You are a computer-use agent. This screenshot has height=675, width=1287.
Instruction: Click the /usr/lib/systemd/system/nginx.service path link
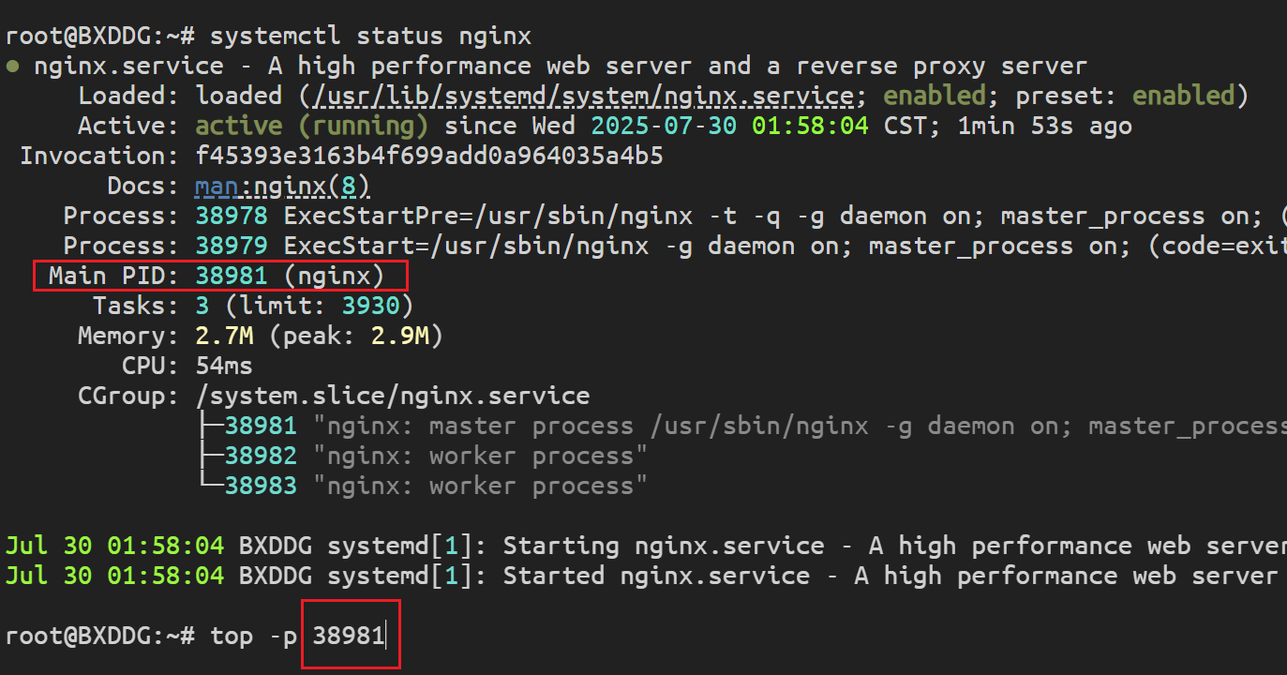pyautogui.click(x=584, y=96)
